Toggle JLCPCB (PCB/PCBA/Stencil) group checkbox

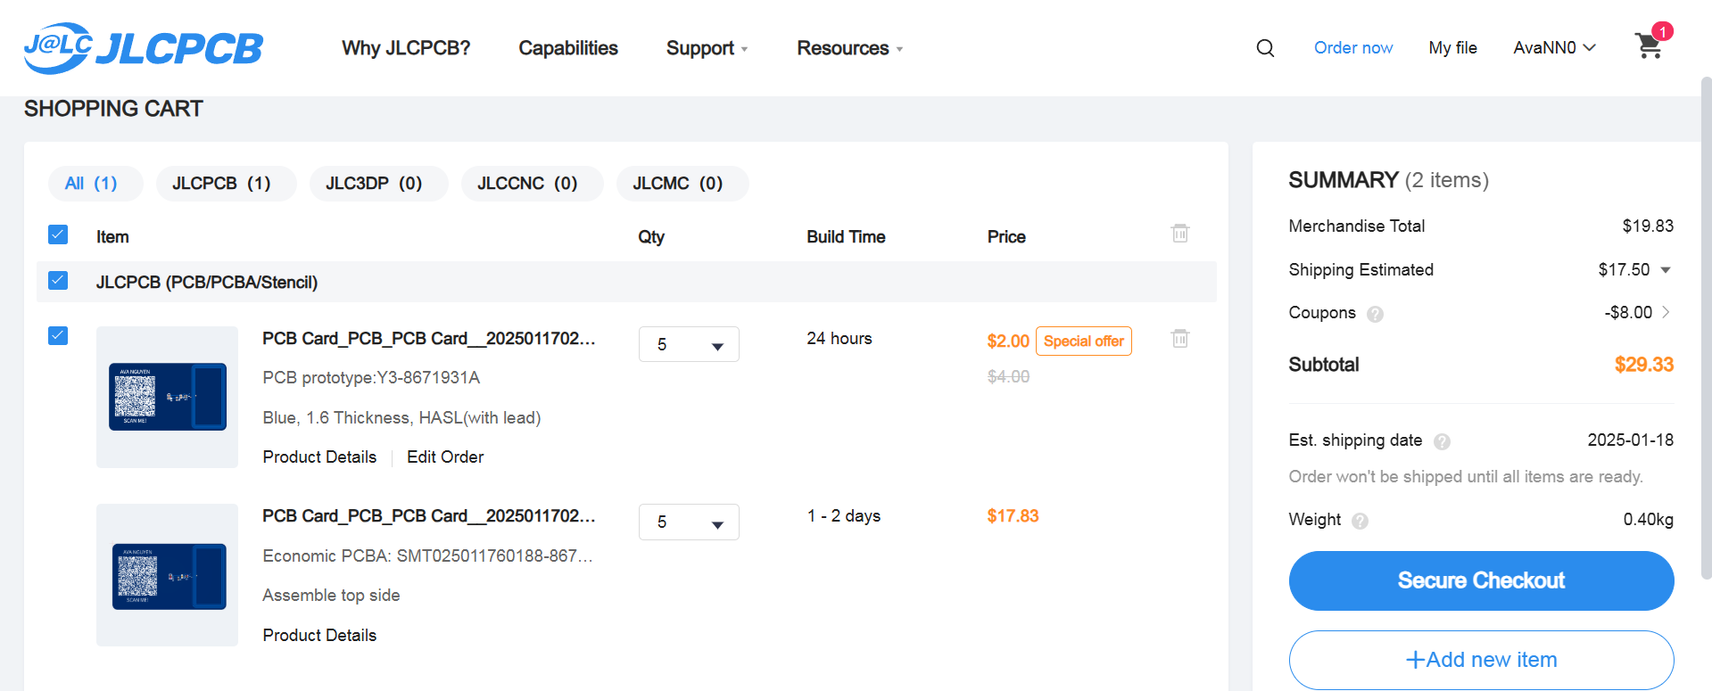point(58,280)
